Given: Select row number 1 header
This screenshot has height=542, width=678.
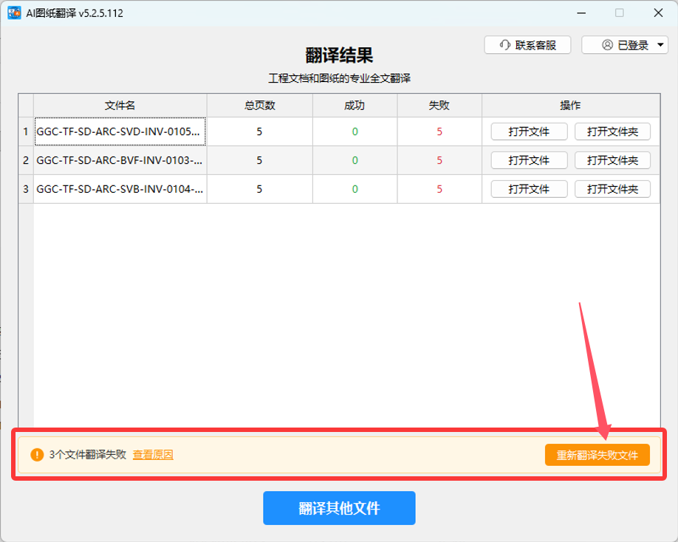Looking at the screenshot, I should (x=26, y=131).
